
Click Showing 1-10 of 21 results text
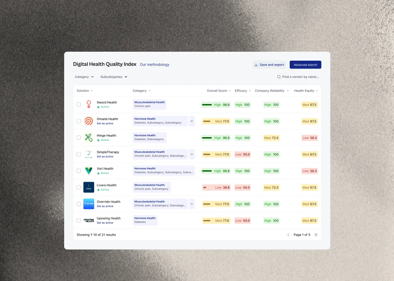[x=96, y=235]
